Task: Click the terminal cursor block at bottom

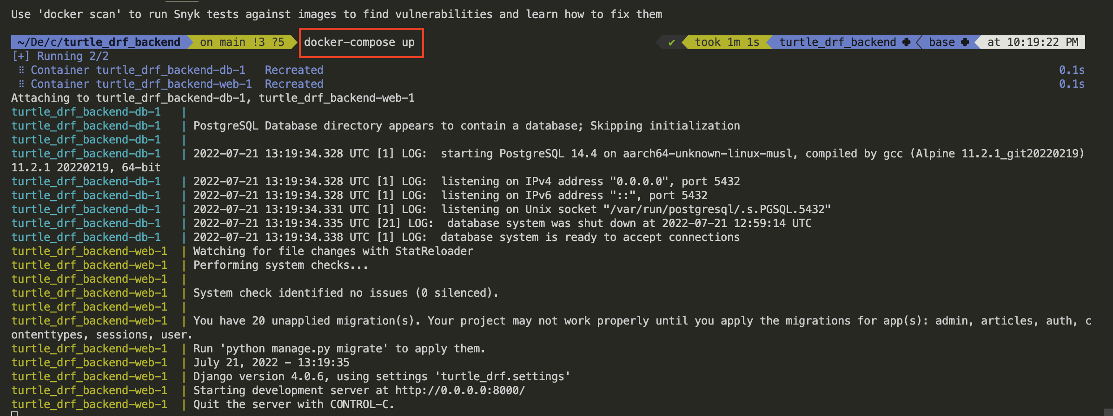Action: 14,414
